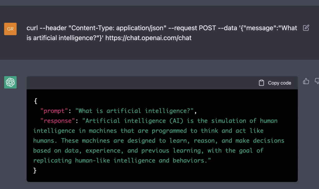Click the green ChatGPT logo avatar
The image size is (319, 189).
point(10,82)
